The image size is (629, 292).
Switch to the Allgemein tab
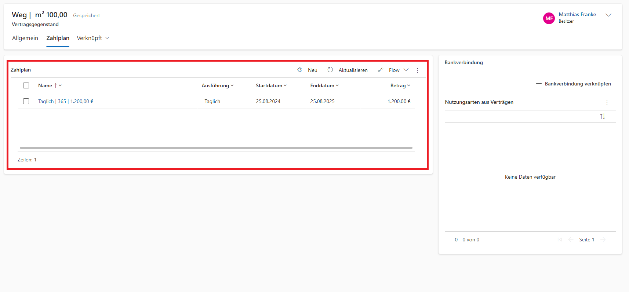pyautogui.click(x=25, y=38)
